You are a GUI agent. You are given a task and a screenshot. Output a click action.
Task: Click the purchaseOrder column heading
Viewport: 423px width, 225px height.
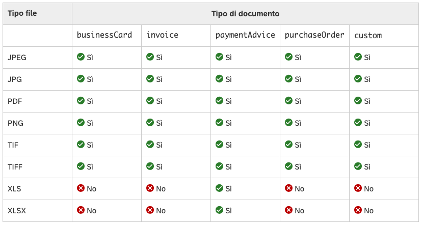tap(314, 35)
